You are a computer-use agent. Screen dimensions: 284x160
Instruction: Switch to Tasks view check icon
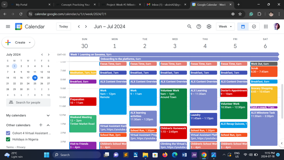[254, 27]
